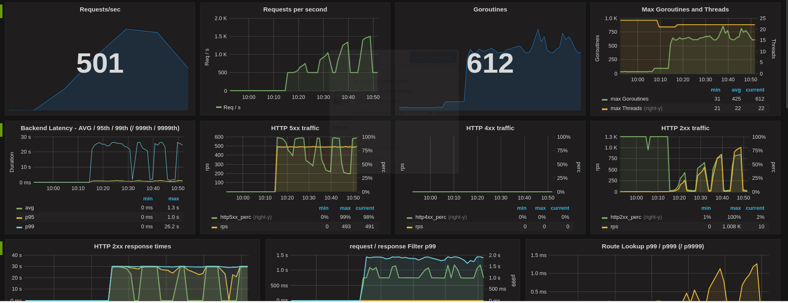The image size is (788, 303).
Task: Sort HTTP 2xx legend by current column
Action: click(755, 208)
